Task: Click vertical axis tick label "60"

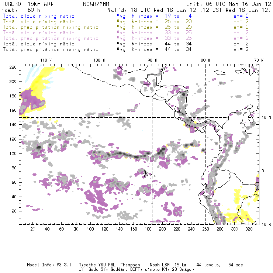Action: point(14,182)
